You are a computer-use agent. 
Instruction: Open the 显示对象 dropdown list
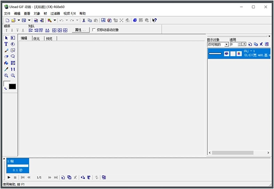pos(227,44)
